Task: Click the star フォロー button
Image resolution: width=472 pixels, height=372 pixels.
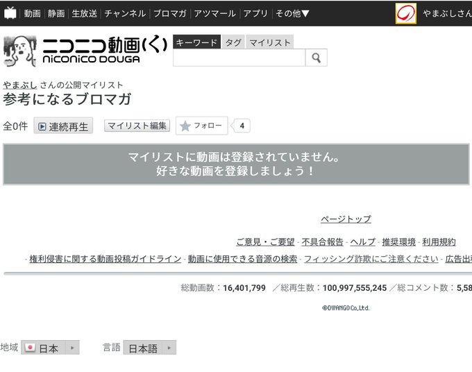Action: [202, 126]
